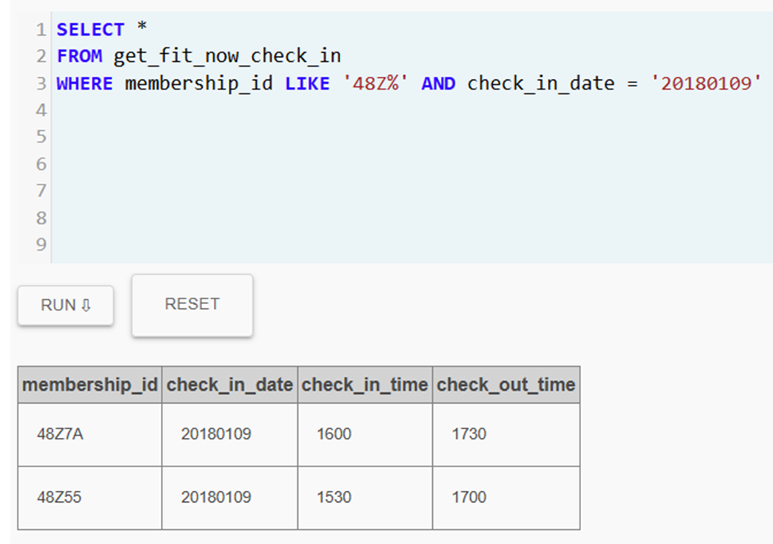Viewport: 773px width, 544px height.
Task: Click the 1700 check-out time cell
Action: point(507,498)
